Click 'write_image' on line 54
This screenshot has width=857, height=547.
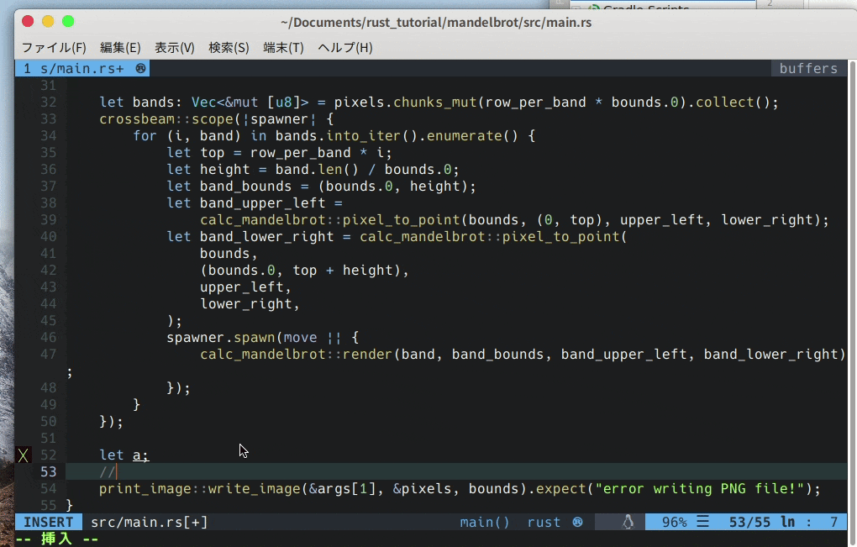tap(254, 488)
